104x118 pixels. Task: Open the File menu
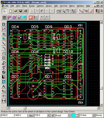tap(7, 6)
